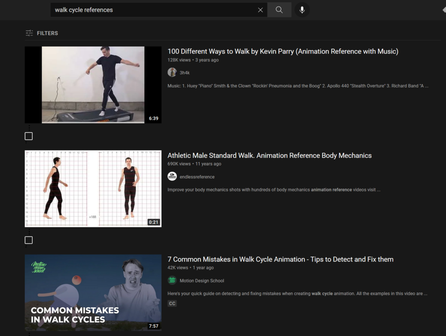The height and width of the screenshot is (336, 446).
Task: Play the Common Mistakes in Walk Cycles thumbnail
Action: pos(93,292)
